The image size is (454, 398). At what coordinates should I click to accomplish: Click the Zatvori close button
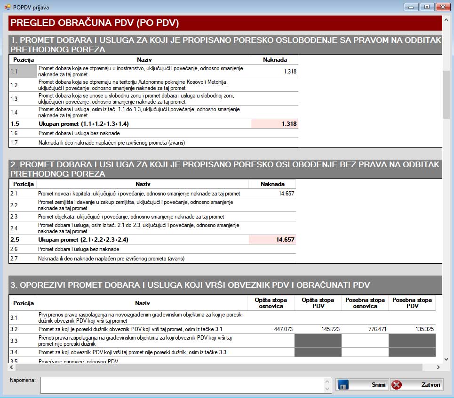416,385
